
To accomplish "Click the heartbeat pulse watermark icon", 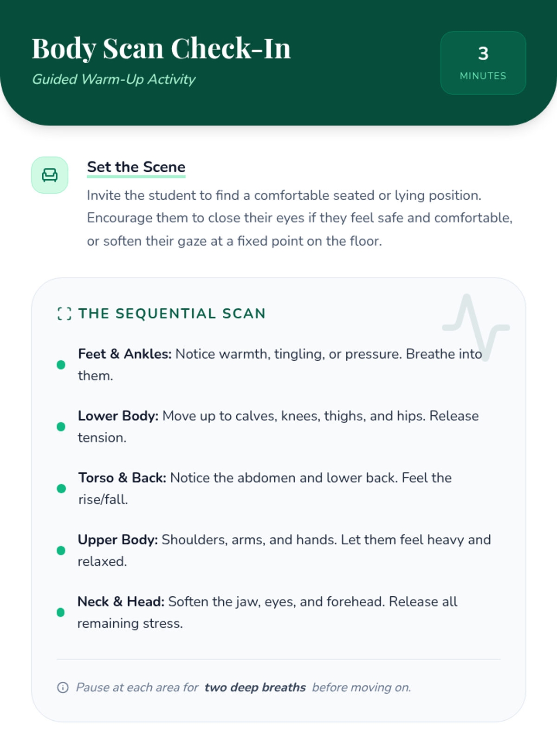I will (x=476, y=327).
